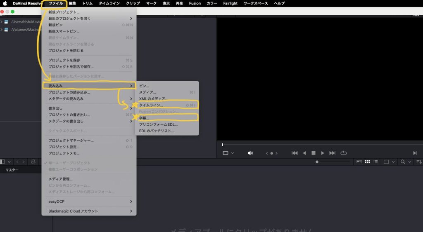This screenshot has height=232, width=423.
Task: Open the Apple menu
Action: click(5, 3)
